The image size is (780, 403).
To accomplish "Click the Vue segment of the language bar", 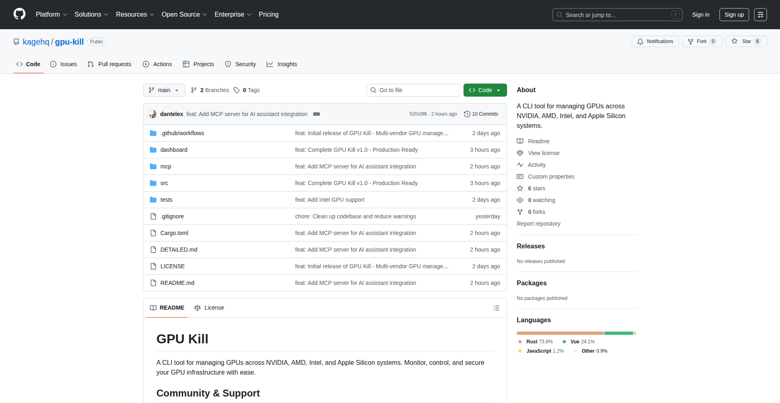I will [619, 333].
